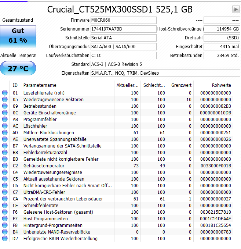Click the Eingeschaltet value 4315 mal
This screenshot has width=241, height=249.
[222, 47]
